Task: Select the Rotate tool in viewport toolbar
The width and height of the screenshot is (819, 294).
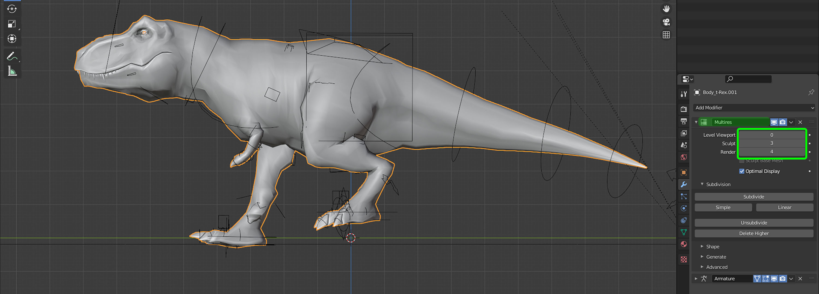Action: point(12,9)
